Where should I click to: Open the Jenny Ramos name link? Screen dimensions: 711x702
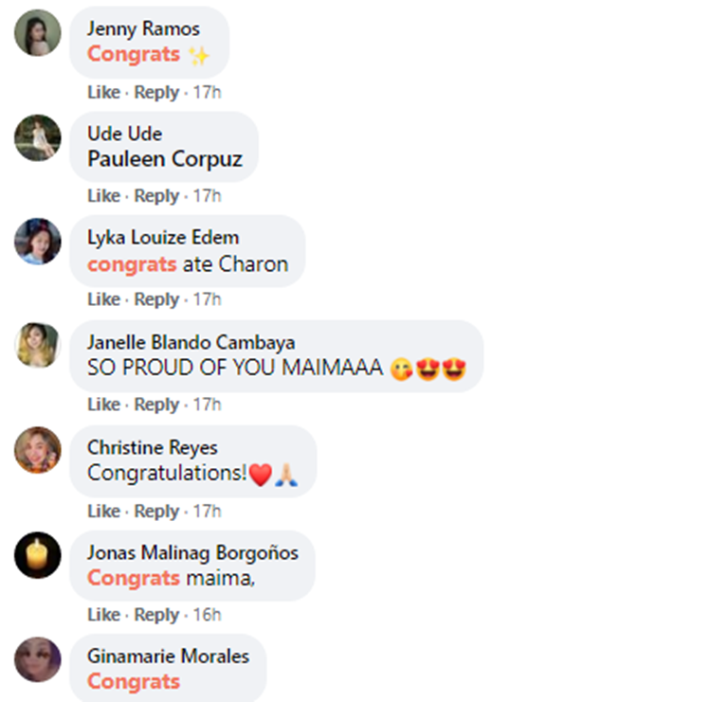point(143,28)
